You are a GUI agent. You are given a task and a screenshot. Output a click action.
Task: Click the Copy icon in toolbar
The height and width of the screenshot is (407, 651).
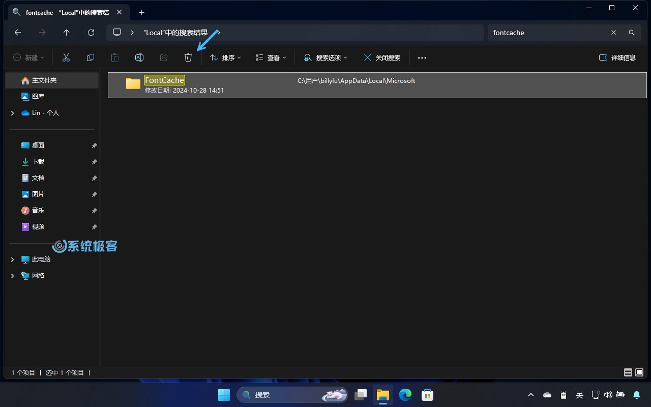click(x=91, y=57)
